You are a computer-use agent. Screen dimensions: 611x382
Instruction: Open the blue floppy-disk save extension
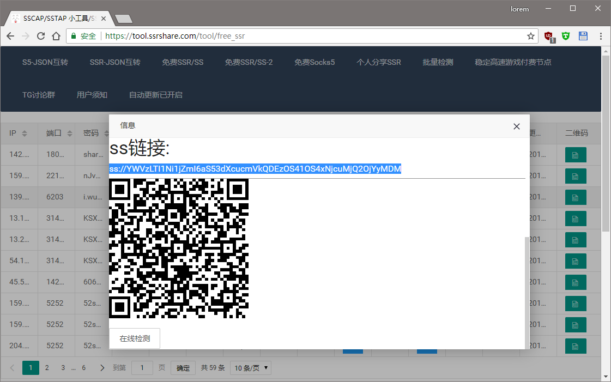583,36
